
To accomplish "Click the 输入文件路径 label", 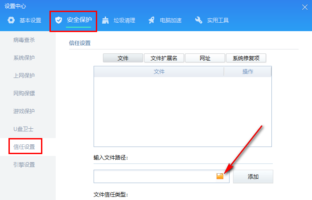I will coord(111,158).
